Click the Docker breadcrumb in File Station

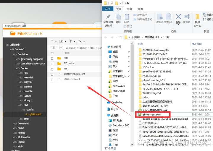click(x=83, y=48)
